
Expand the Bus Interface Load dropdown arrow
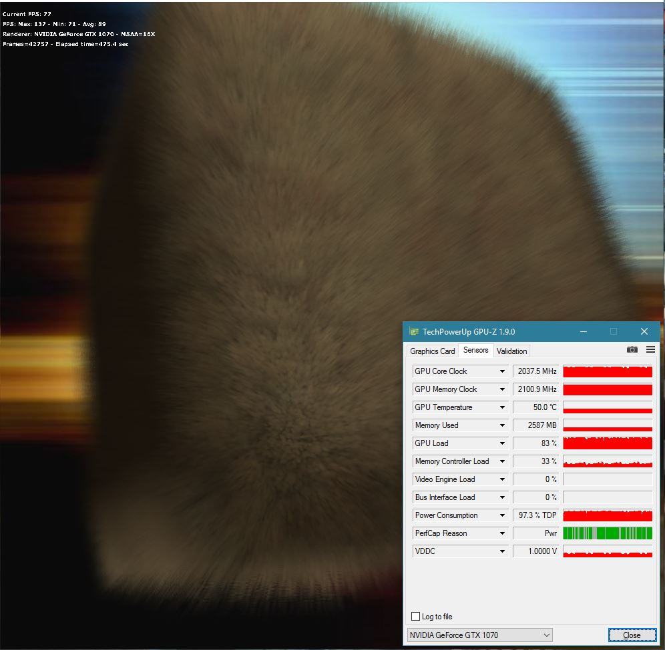pos(502,497)
